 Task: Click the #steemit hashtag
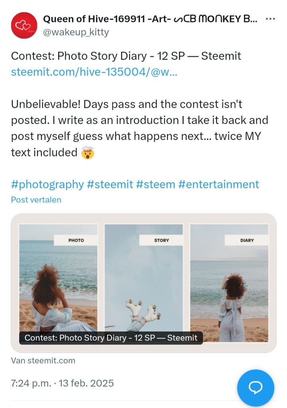click(x=110, y=185)
